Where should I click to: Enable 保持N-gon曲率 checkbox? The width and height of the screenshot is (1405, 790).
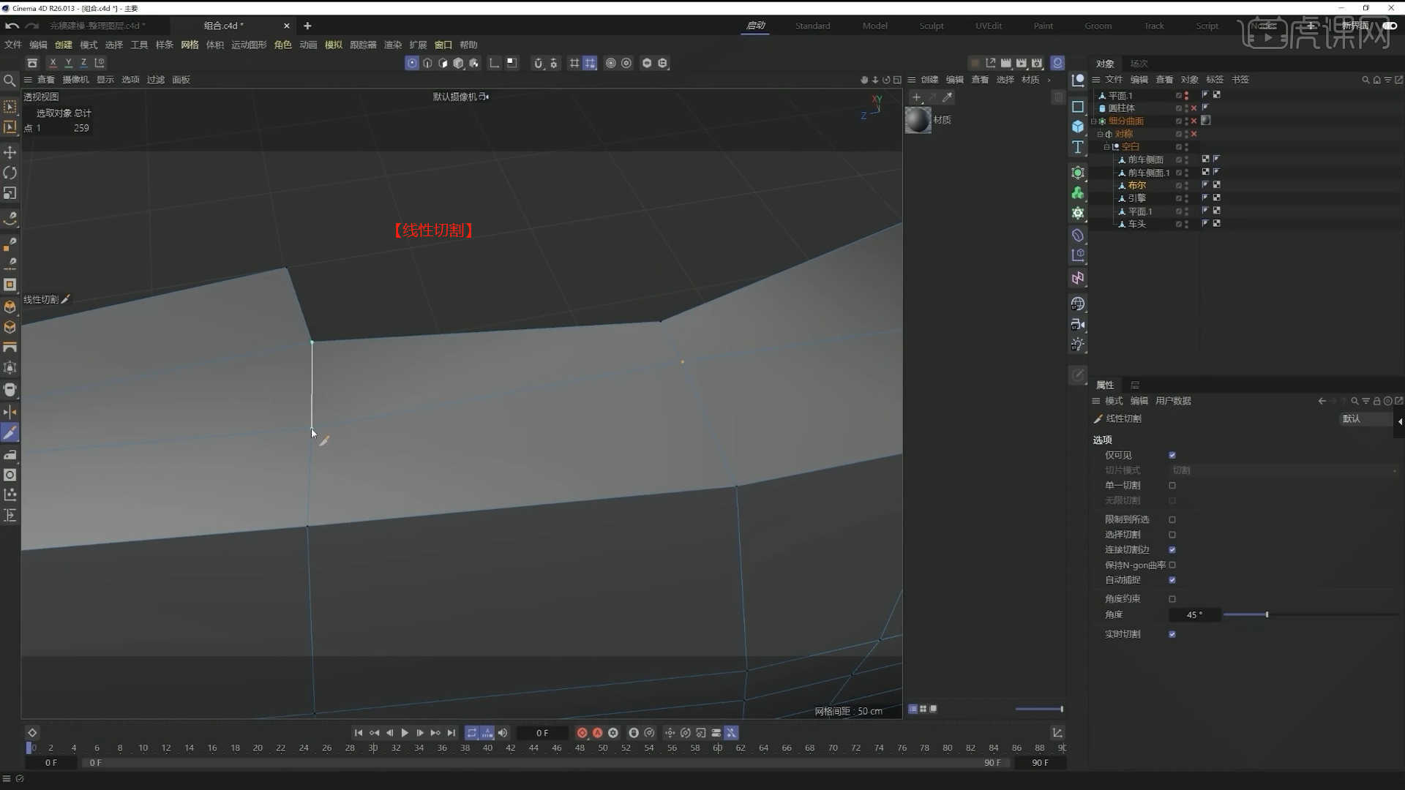click(x=1172, y=565)
